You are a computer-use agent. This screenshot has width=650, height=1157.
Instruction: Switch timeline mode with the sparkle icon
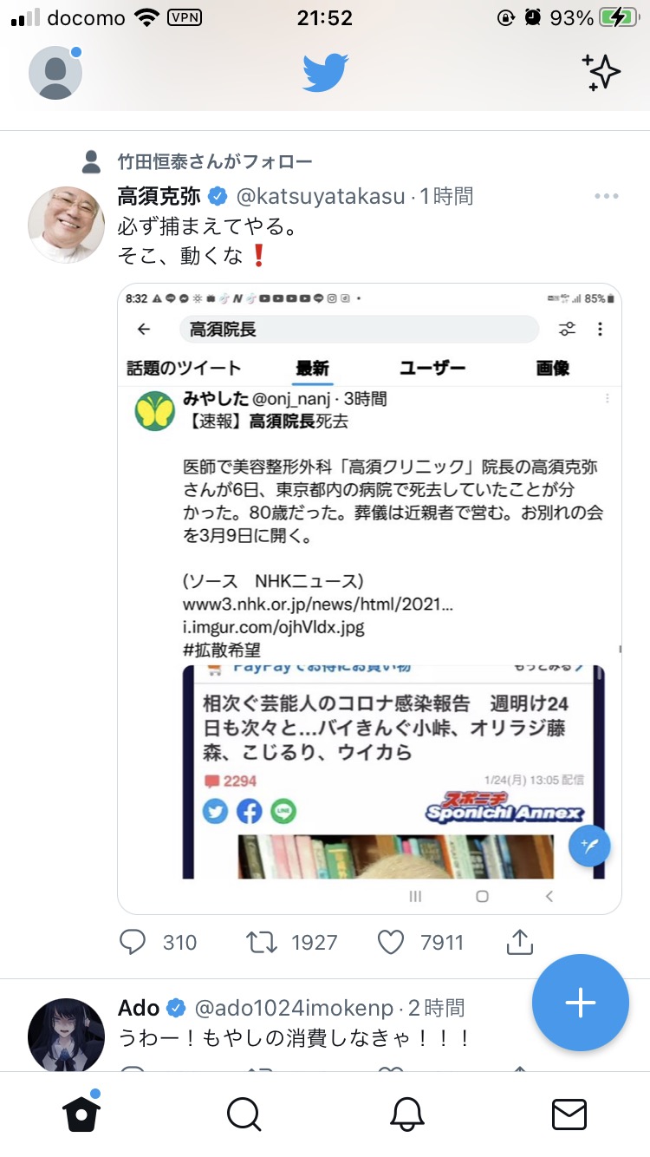click(x=601, y=73)
